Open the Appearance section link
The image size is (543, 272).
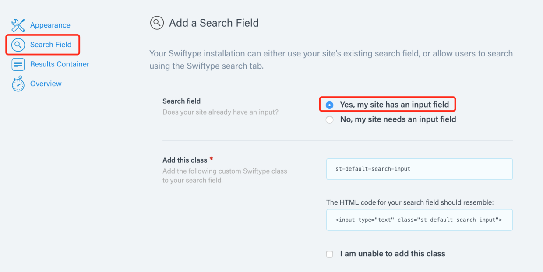coord(50,25)
